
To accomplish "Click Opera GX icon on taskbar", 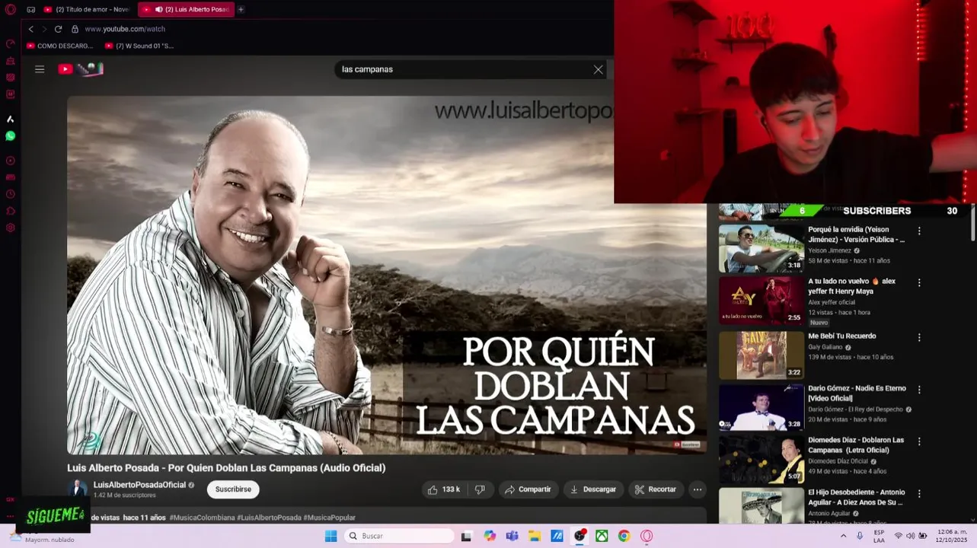I will point(647,536).
